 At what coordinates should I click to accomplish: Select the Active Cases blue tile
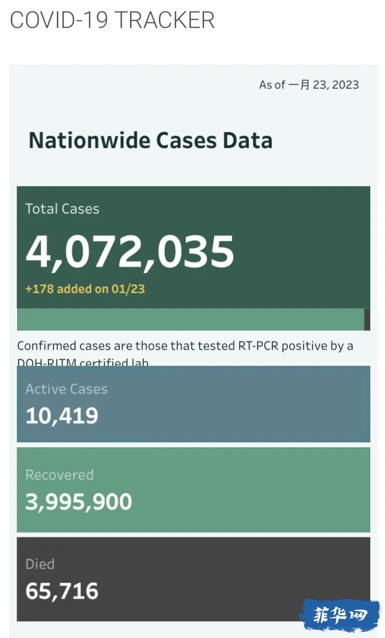[193, 404]
